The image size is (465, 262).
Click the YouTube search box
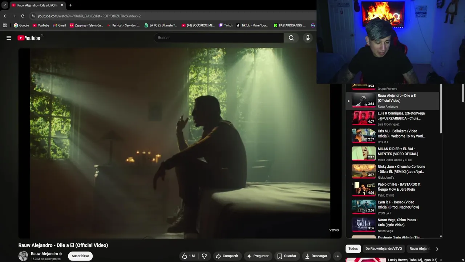[x=219, y=38]
